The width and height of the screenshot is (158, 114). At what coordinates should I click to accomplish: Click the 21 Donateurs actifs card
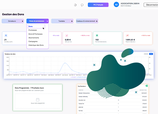(x=14, y=38)
